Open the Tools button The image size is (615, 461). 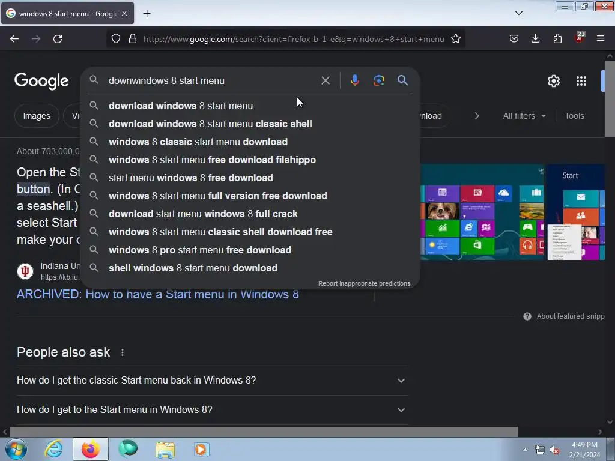[x=574, y=116]
